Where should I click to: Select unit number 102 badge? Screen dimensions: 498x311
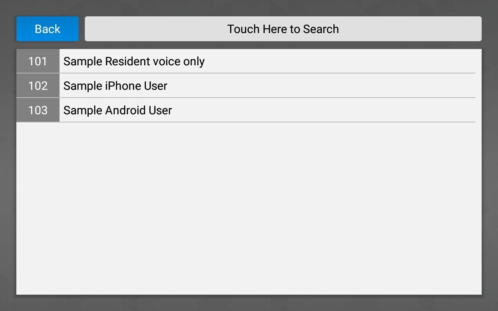click(x=38, y=86)
